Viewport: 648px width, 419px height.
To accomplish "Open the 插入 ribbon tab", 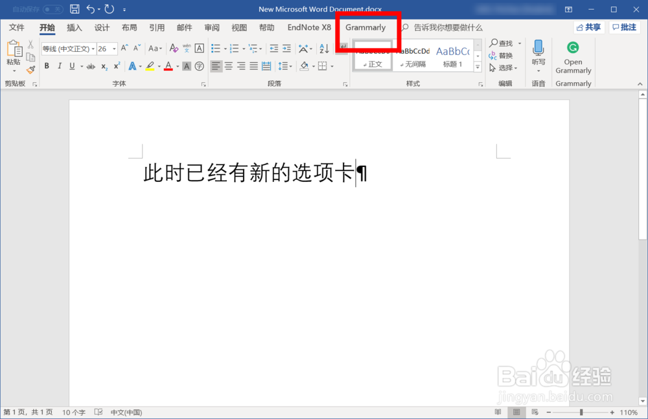I will click(x=73, y=28).
